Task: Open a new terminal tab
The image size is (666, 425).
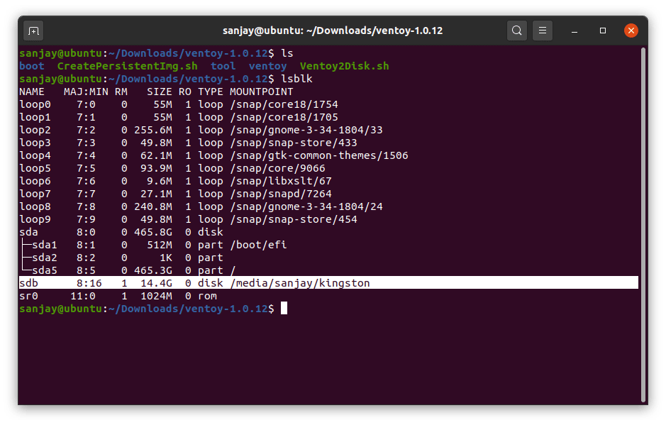Action: tap(33, 30)
